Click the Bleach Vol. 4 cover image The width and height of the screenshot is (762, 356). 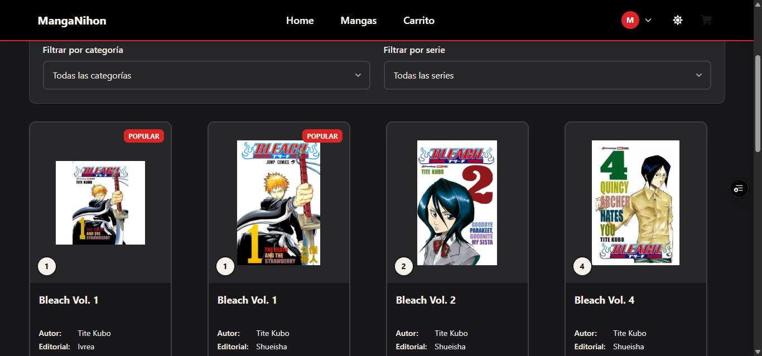[635, 203]
